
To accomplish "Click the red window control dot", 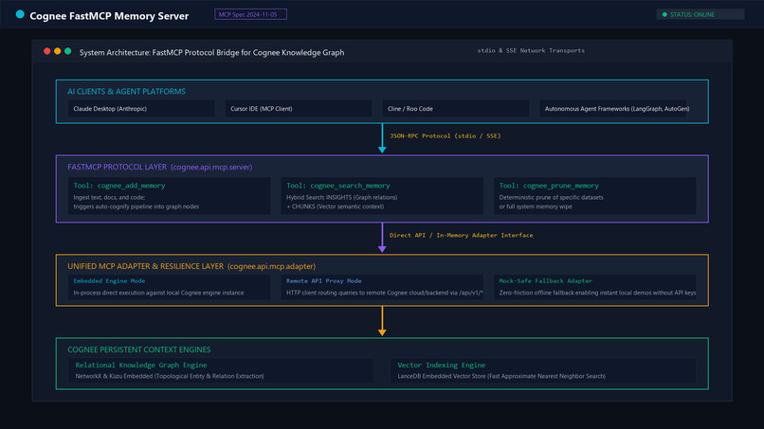I will pyautogui.click(x=46, y=51).
